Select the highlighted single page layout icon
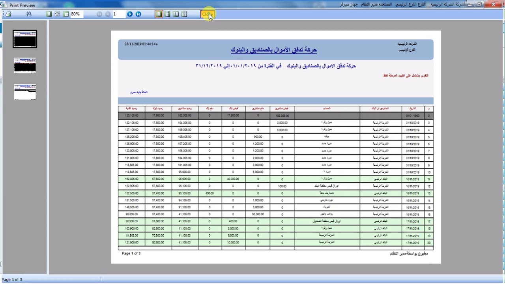 159,14
